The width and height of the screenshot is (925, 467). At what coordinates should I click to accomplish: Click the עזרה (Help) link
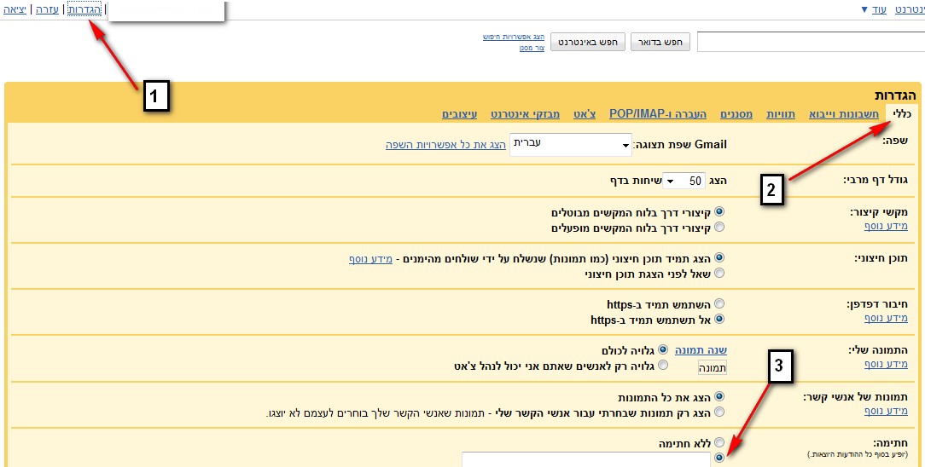pos(47,10)
